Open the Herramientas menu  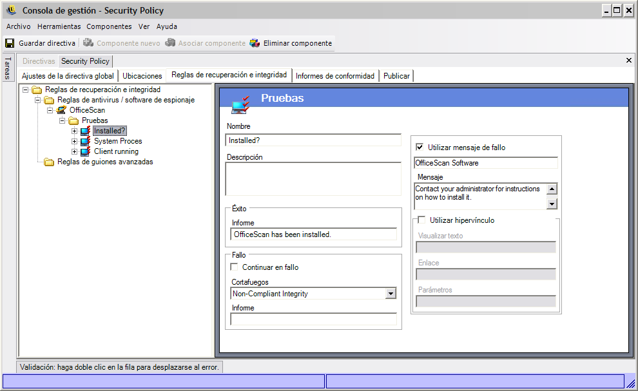[x=59, y=26]
